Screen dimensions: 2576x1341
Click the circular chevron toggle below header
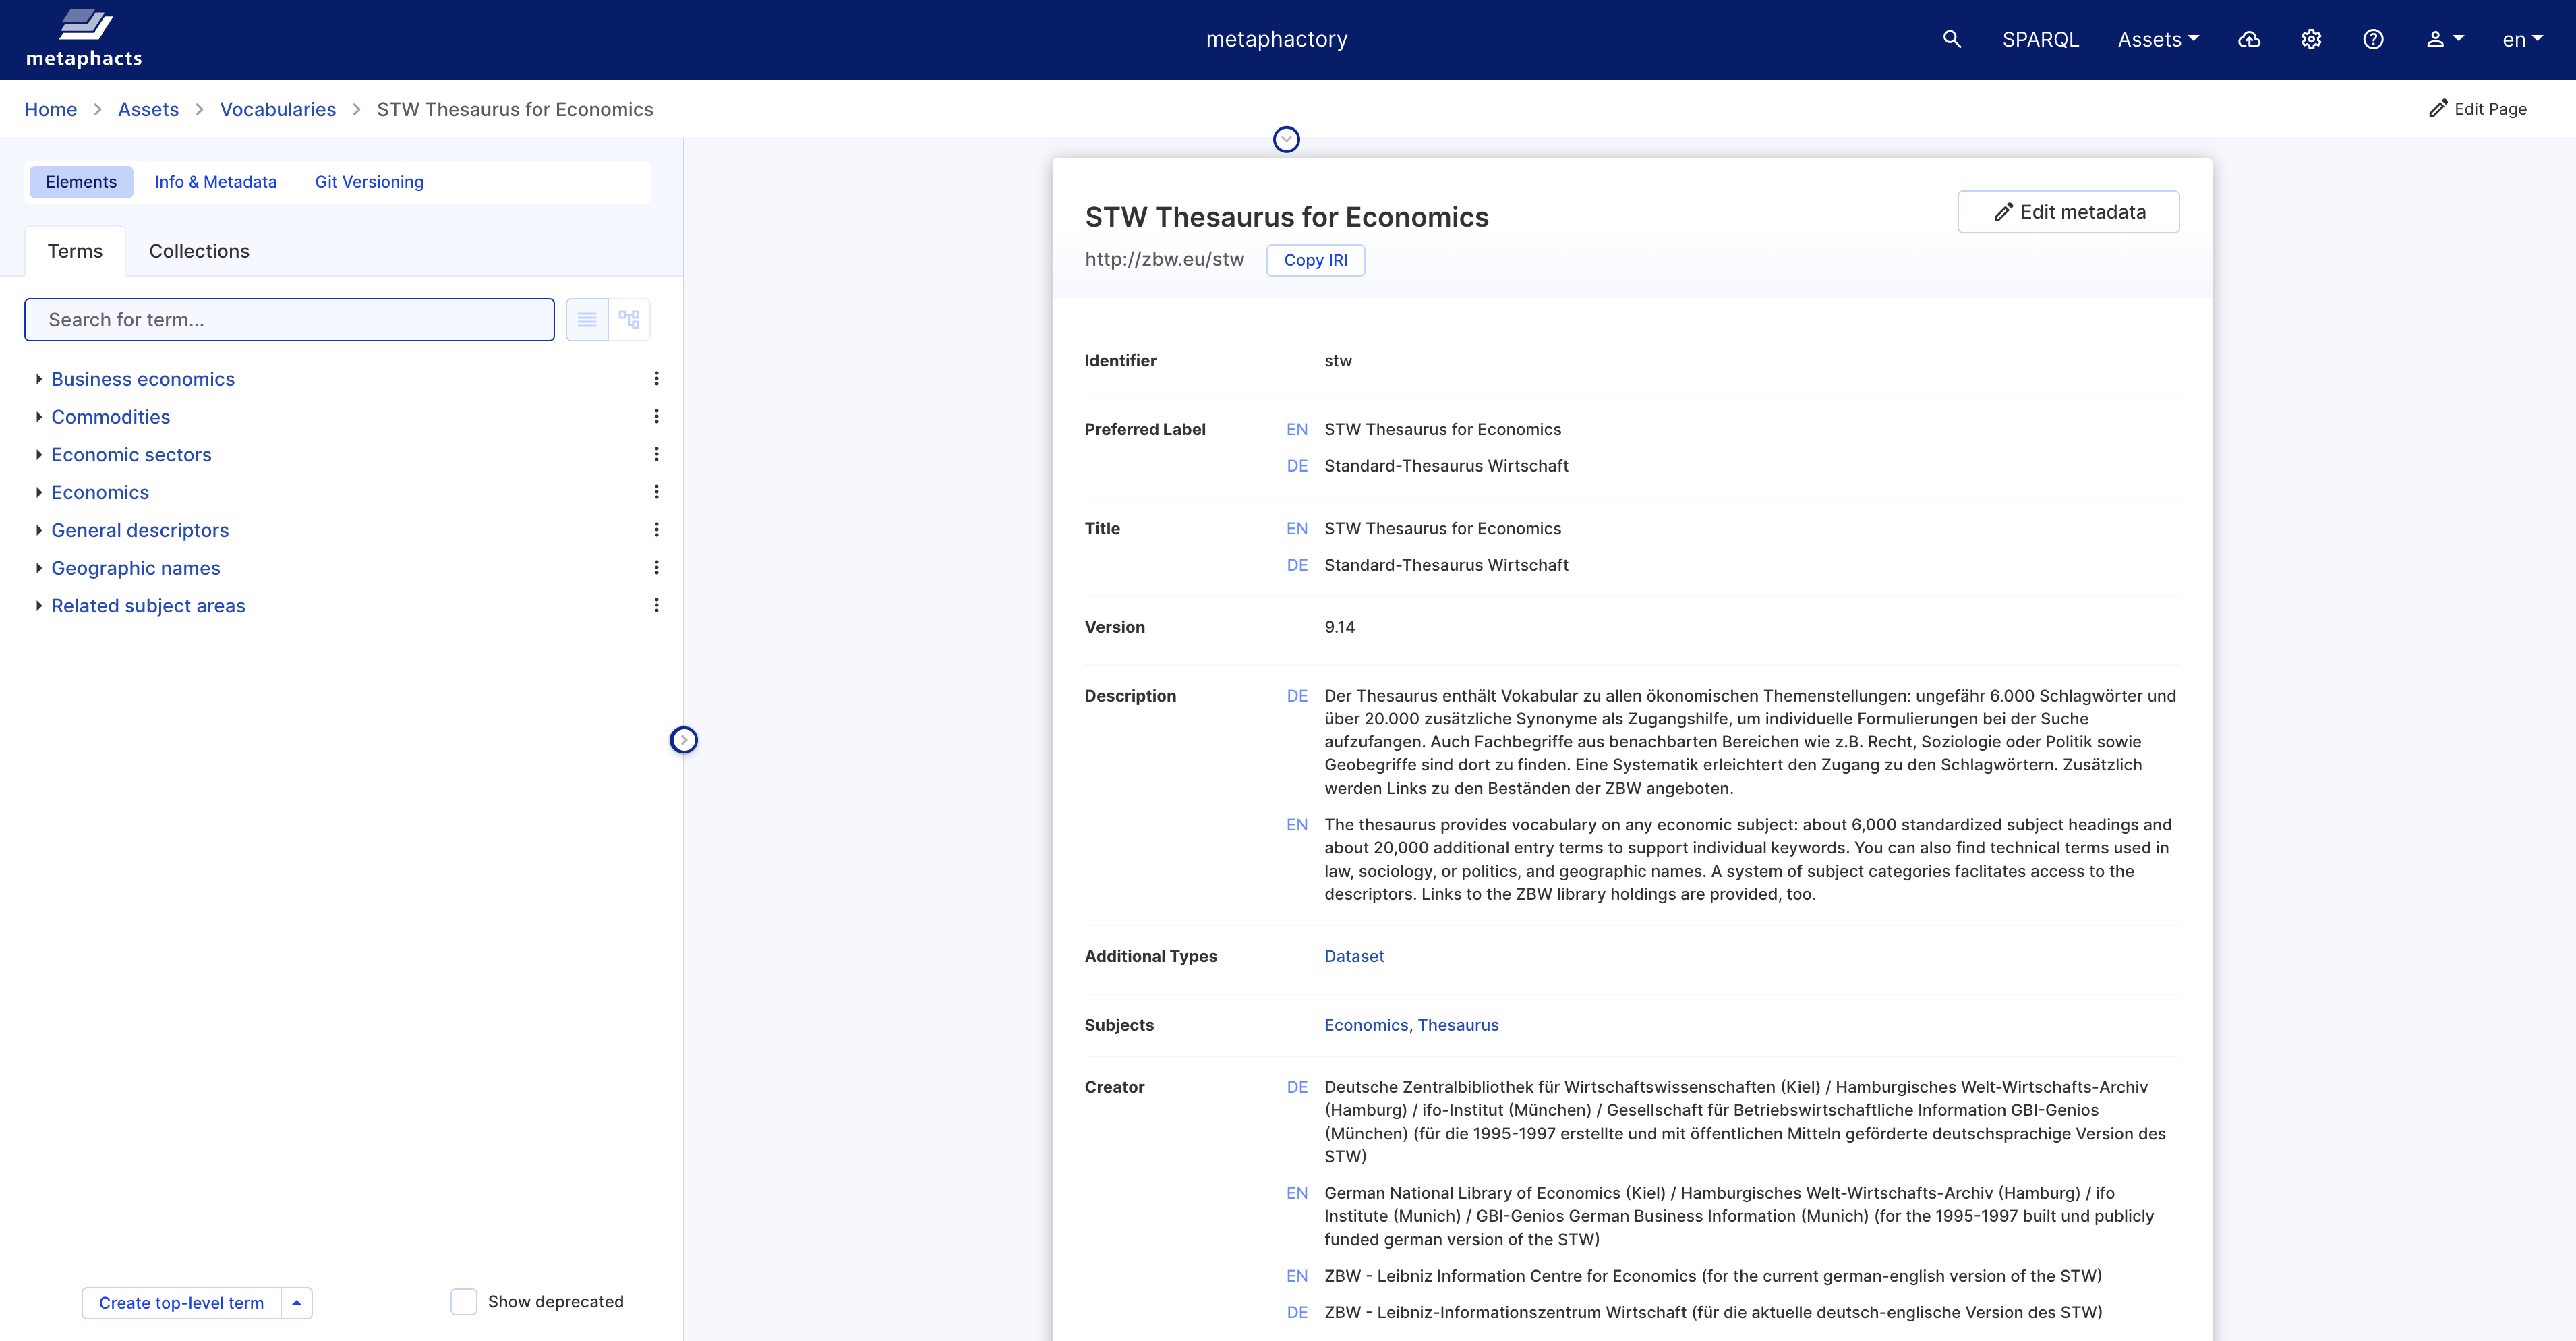point(1286,139)
